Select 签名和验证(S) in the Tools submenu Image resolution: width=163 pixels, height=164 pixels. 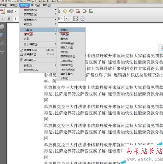tap(71, 56)
